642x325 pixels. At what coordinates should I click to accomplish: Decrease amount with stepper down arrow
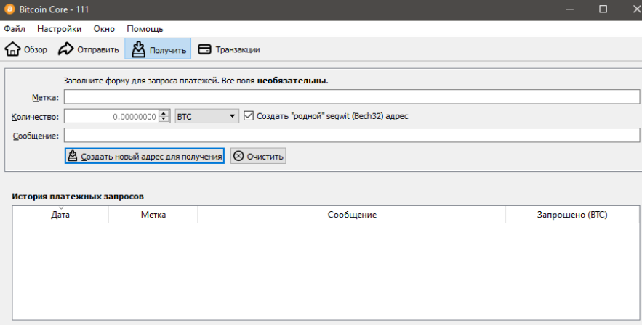[164, 119]
